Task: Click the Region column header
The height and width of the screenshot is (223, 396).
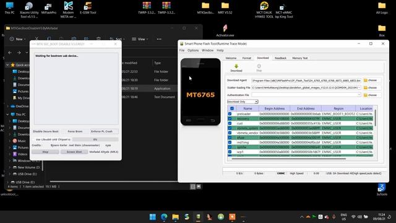Action: tap(338, 108)
